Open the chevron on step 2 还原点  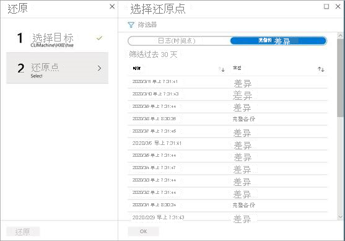pos(100,68)
